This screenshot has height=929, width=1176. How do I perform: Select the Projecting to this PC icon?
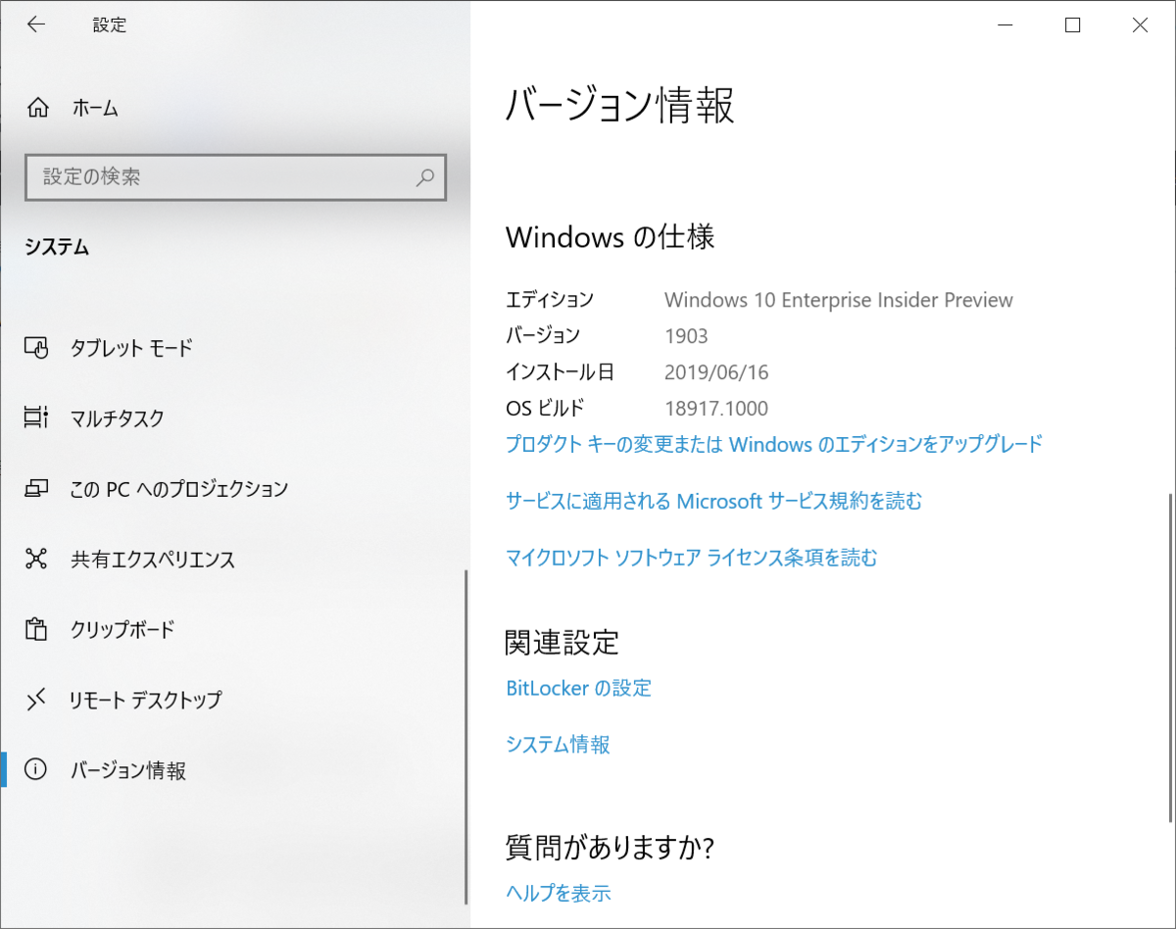(36, 488)
